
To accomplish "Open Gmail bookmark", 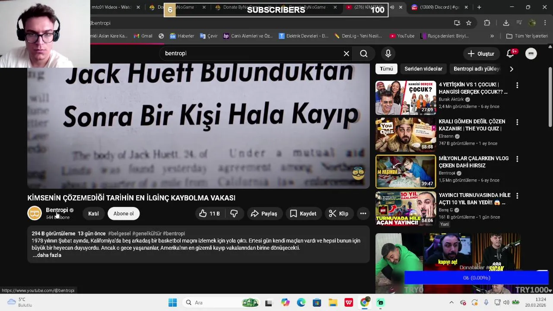I will click(143, 36).
